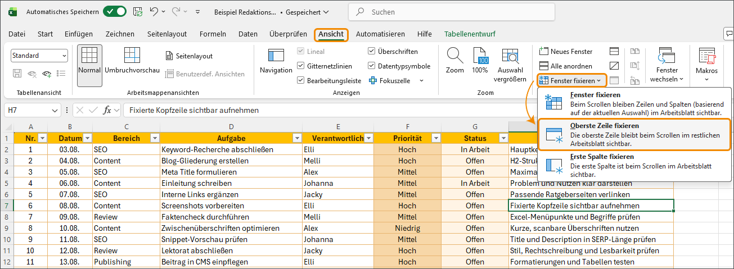Viewport: 734px width, 269px height.
Task: Click Neues Fenster button
Action: click(x=566, y=51)
